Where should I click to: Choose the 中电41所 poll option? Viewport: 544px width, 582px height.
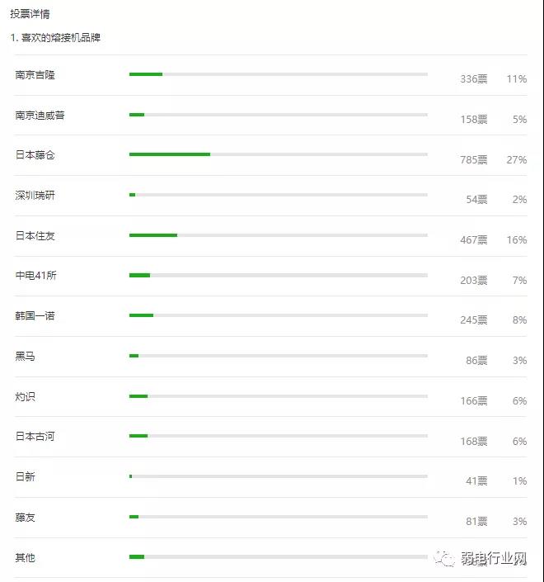35,276
